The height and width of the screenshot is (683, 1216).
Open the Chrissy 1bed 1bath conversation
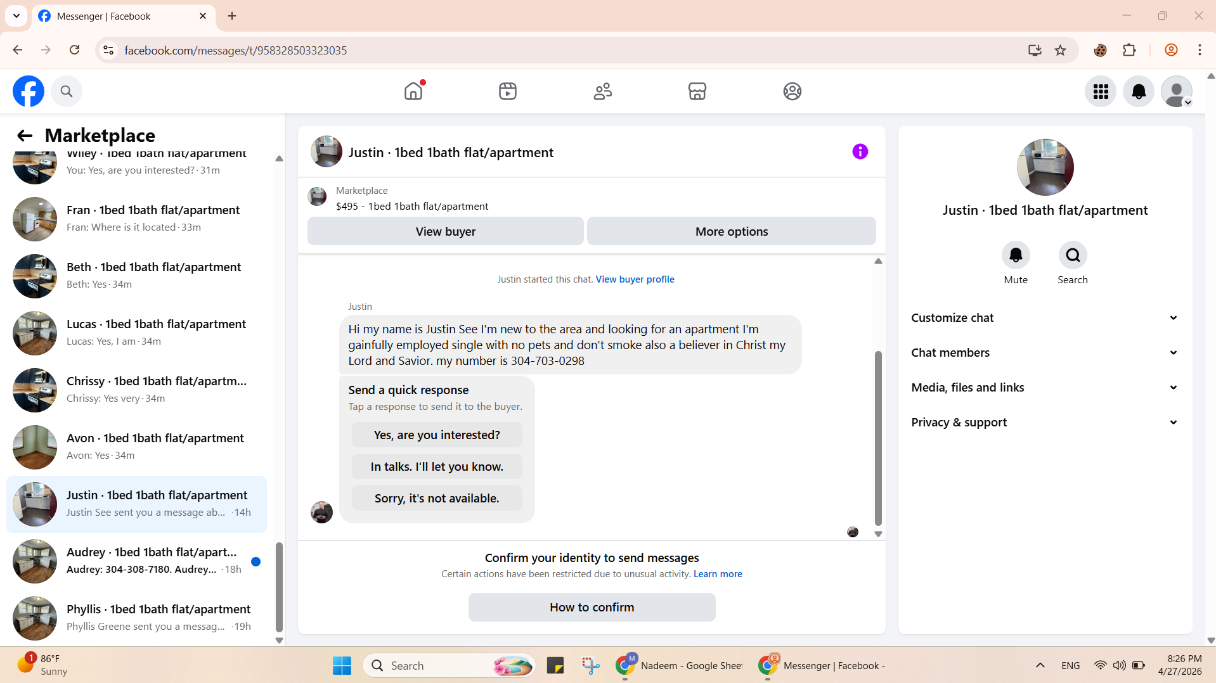pos(136,390)
